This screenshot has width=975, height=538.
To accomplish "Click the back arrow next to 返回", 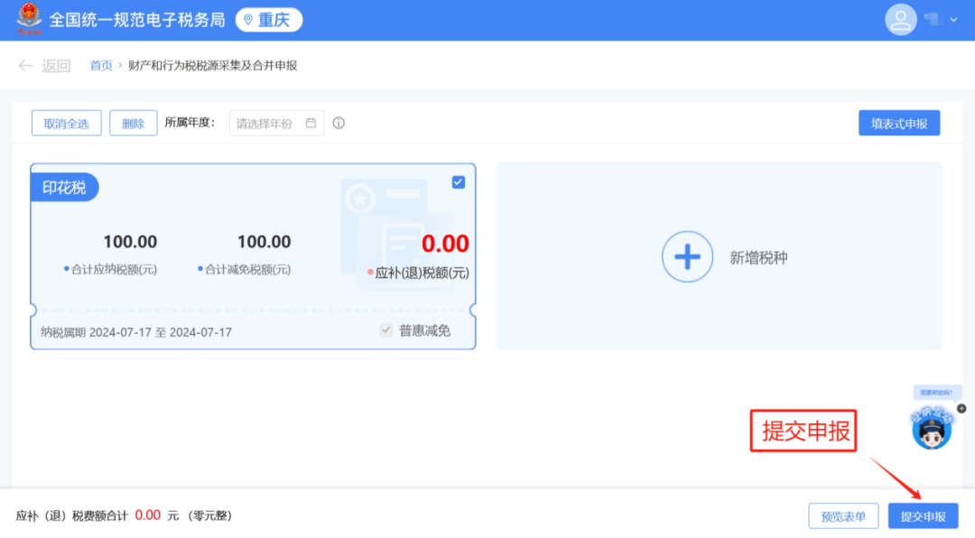I will pos(25,65).
